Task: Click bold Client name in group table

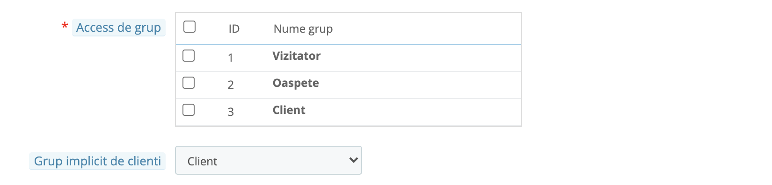Action: click(289, 110)
